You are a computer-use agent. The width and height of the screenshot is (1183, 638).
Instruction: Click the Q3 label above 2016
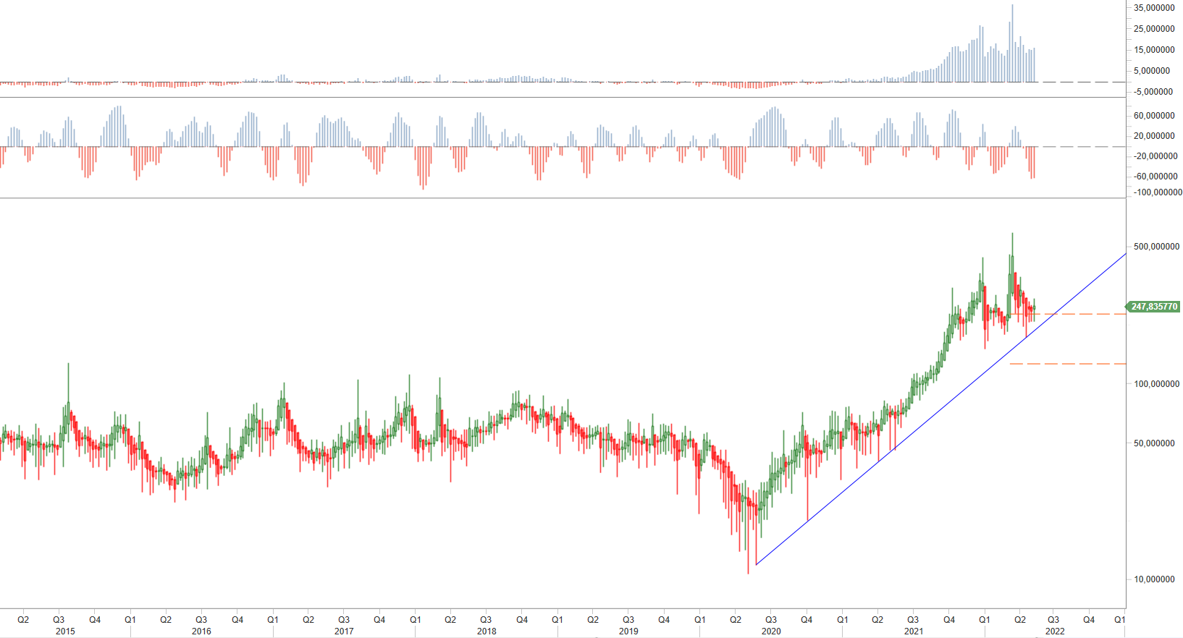pos(201,620)
